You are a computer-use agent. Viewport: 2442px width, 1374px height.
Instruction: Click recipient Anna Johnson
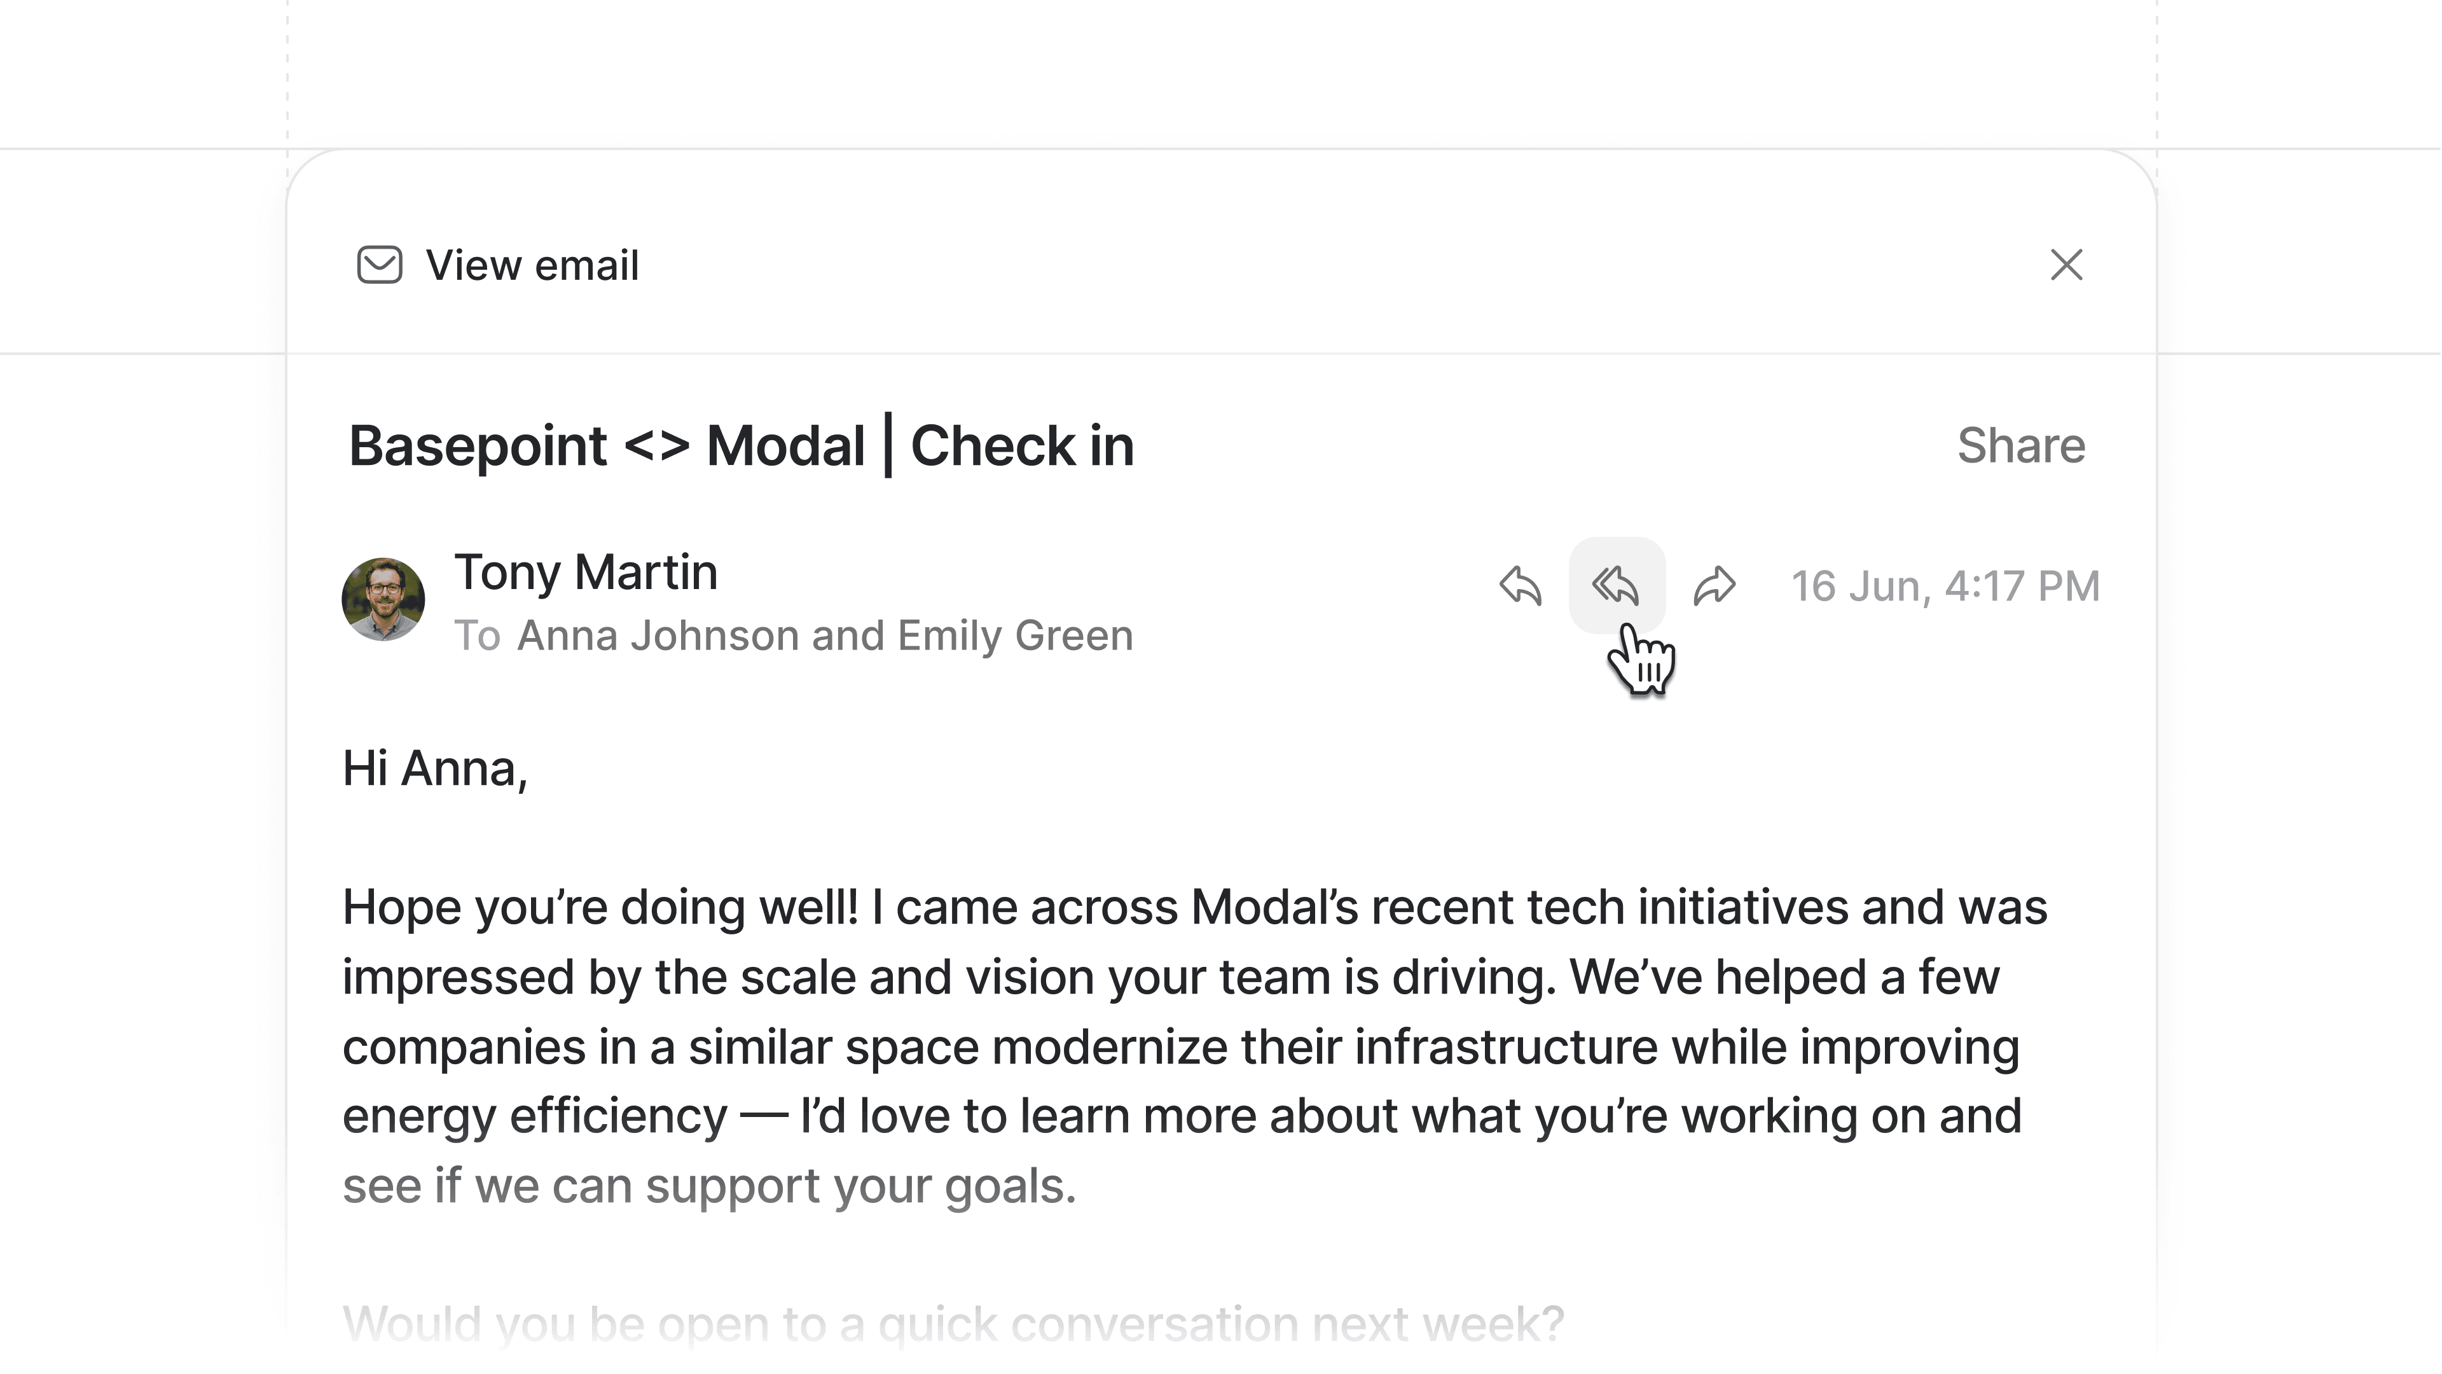658,635
